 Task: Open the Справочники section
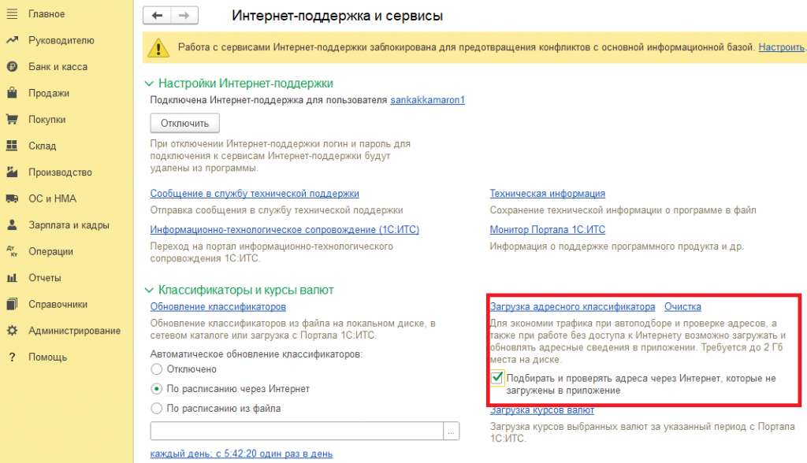[x=58, y=305]
